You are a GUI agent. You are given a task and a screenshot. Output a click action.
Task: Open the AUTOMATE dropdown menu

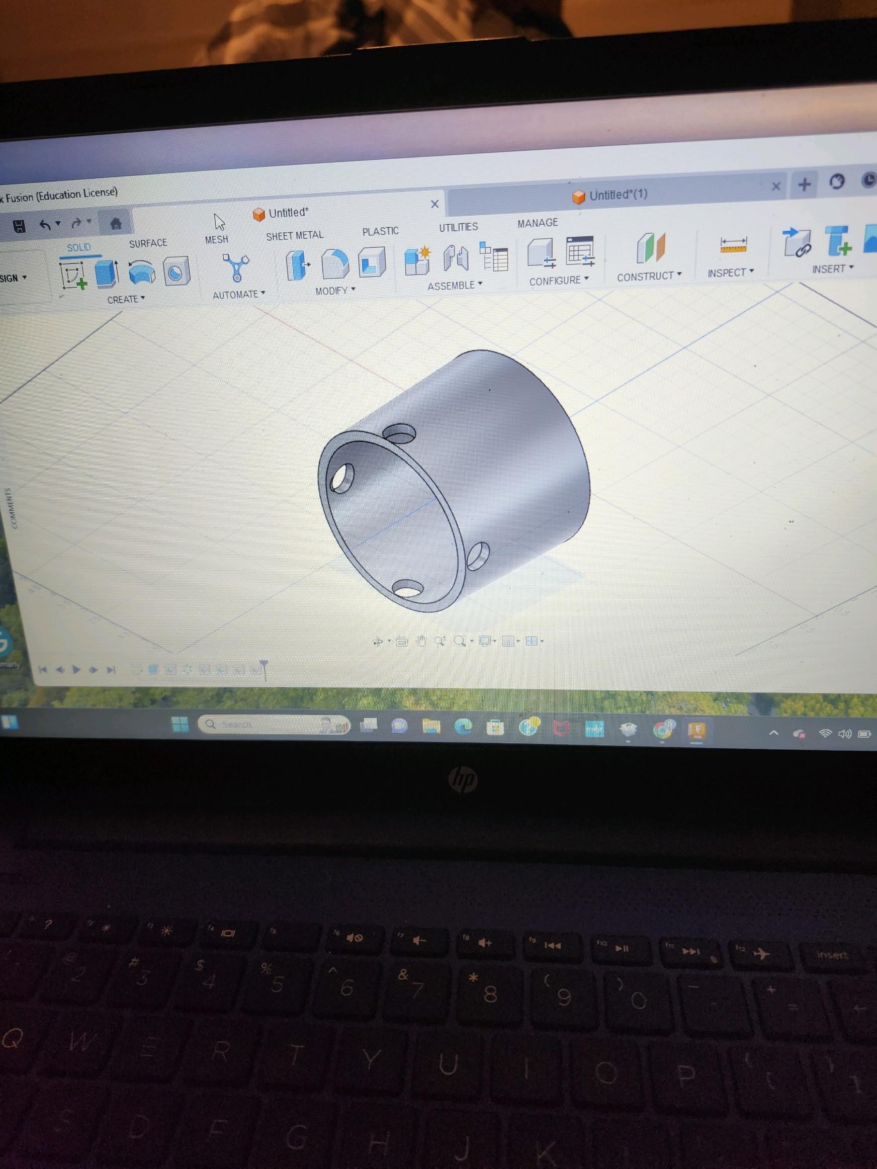238,294
